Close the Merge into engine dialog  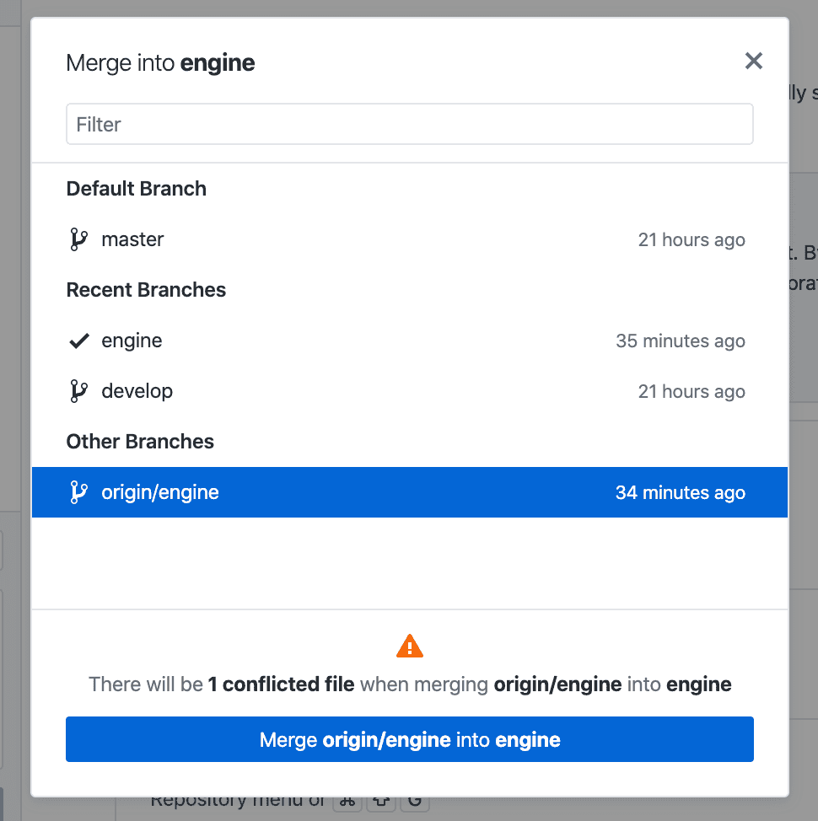click(753, 62)
